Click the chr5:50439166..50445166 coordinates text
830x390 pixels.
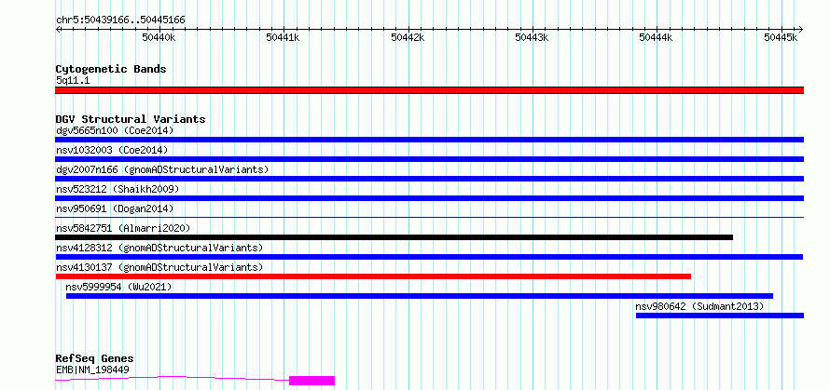pyautogui.click(x=120, y=20)
